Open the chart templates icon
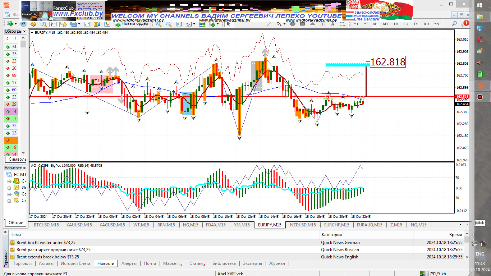This screenshot has height=276, width=491. point(202,24)
